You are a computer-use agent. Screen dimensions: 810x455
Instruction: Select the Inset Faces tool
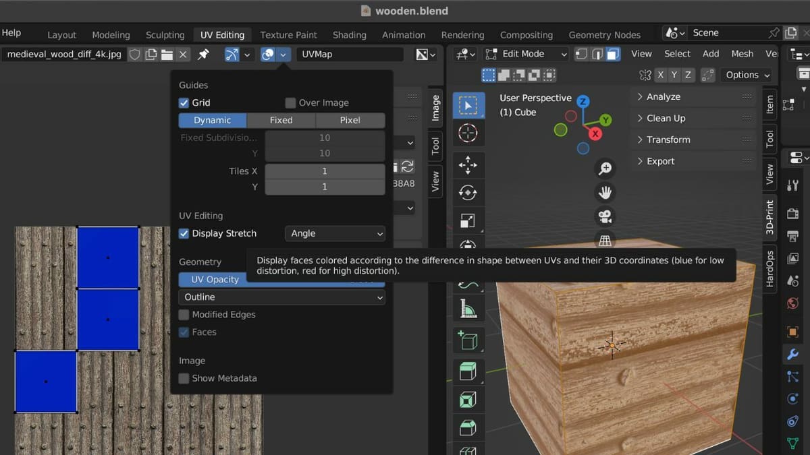[x=468, y=400]
